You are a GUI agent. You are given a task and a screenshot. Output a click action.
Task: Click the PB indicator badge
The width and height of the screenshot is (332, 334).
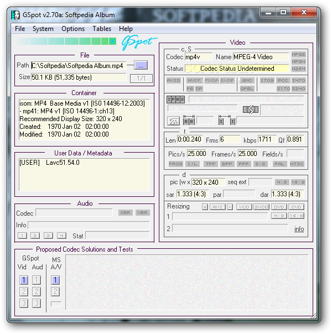(190, 88)
